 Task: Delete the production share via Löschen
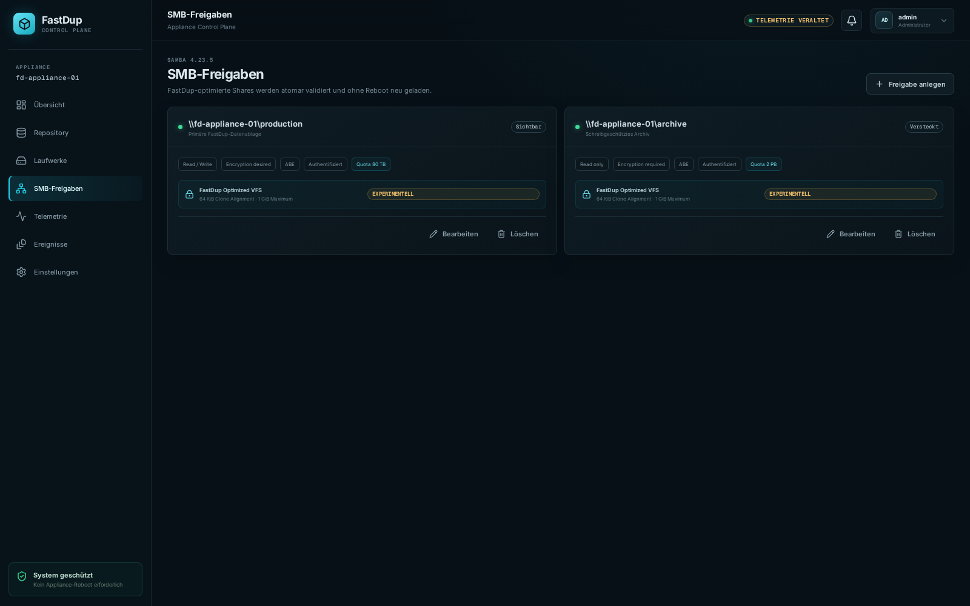tap(518, 234)
